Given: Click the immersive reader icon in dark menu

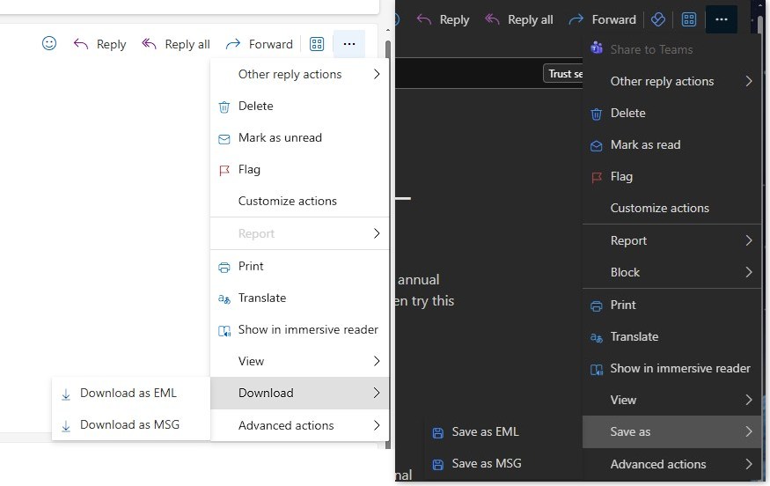Looking at the screenshot, I should coord(596,370).
